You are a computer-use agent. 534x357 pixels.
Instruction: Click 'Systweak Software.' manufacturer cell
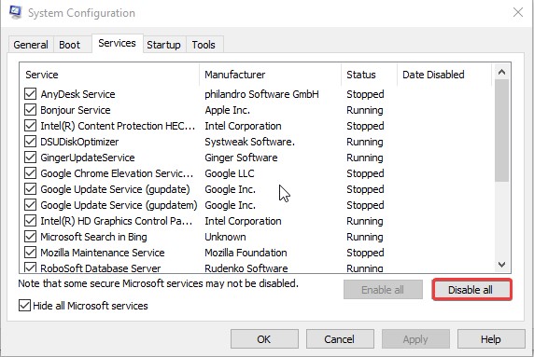pyautogui.click(x=249, y=142)
